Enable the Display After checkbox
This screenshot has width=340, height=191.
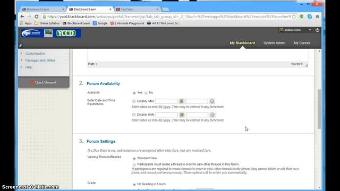(x=134, y=101)
